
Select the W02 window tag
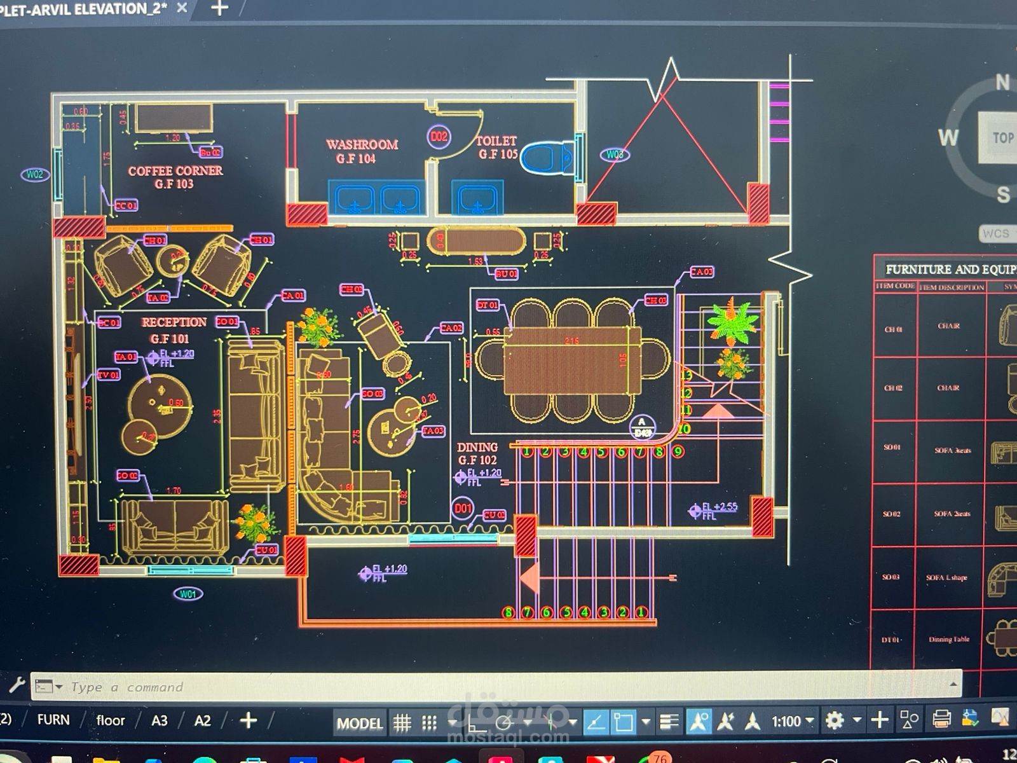35,174
